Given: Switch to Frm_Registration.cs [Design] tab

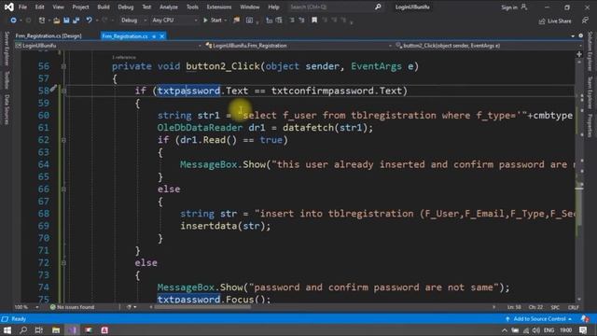Looking at the screenshot, I should point(49,36).
